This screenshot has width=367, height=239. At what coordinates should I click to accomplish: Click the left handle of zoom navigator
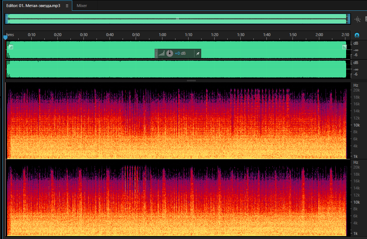(x=7, y=19)
